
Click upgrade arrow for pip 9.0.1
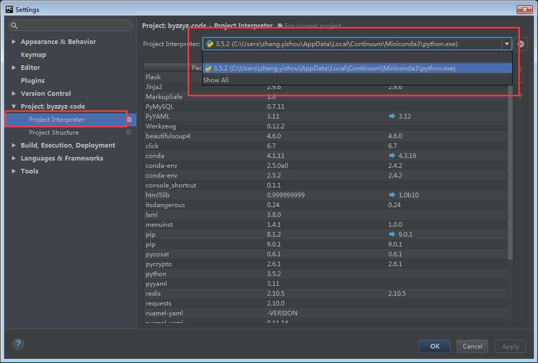click(392, 235)
